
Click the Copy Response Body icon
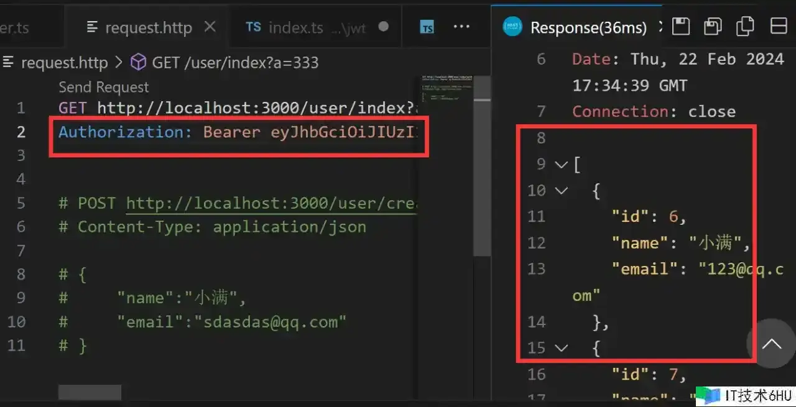tap(745, 26)
